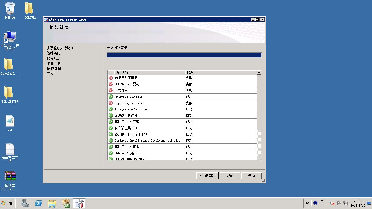Select the 客户端工具向后兼容性 row name
Image resolution: width=372 pixels, height=209 pixels.
pos(131,134)
